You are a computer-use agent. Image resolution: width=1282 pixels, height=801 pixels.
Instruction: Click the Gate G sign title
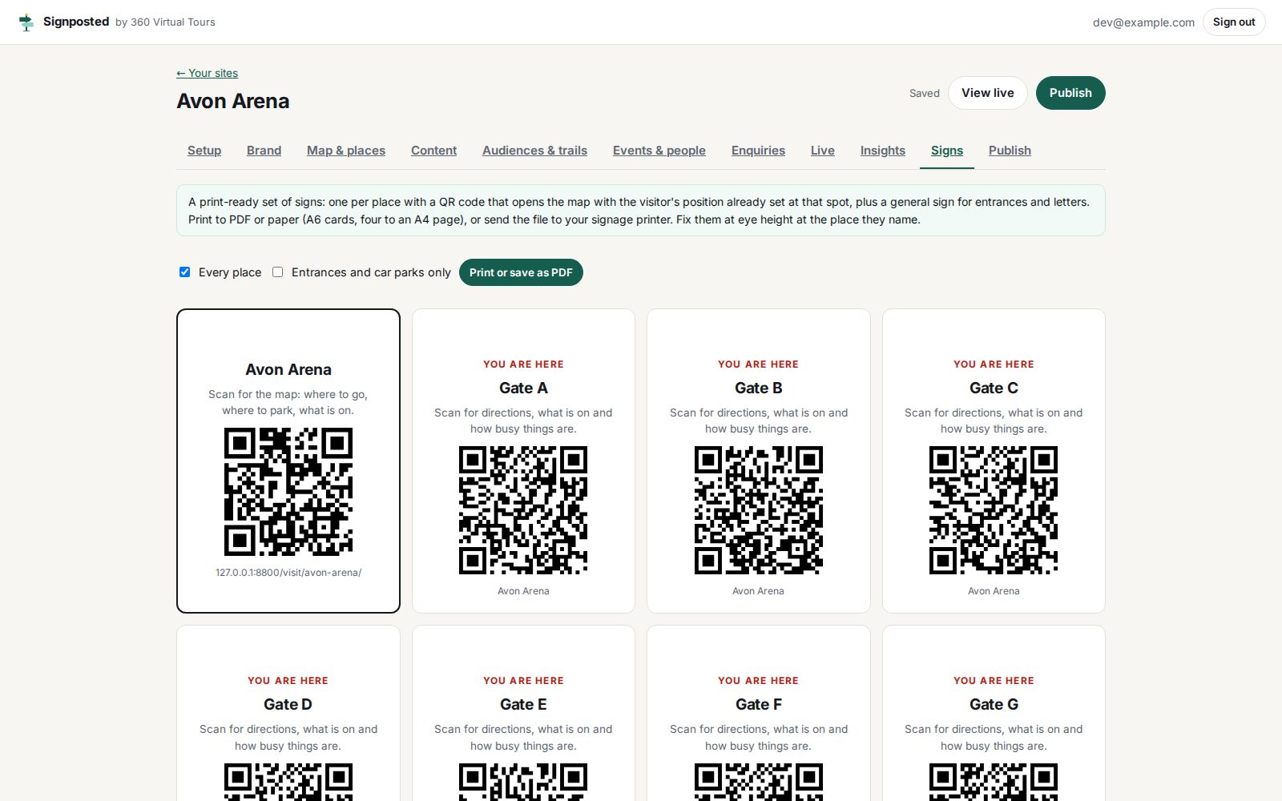[994, 705]
